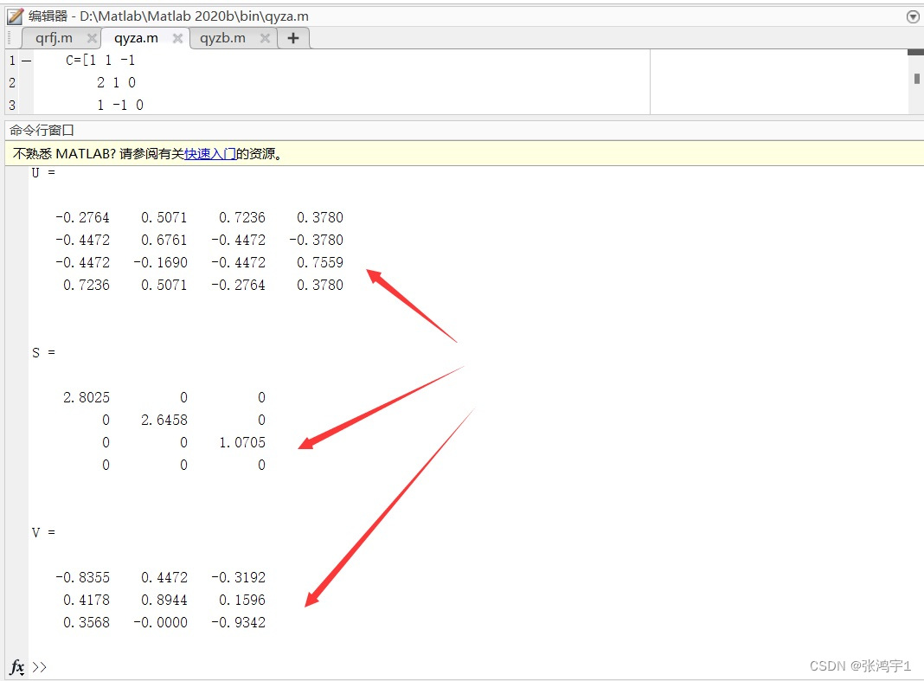Click the close icon on the qyza.m tab
Screen dimensions: 924x681
tap(179, 37)
